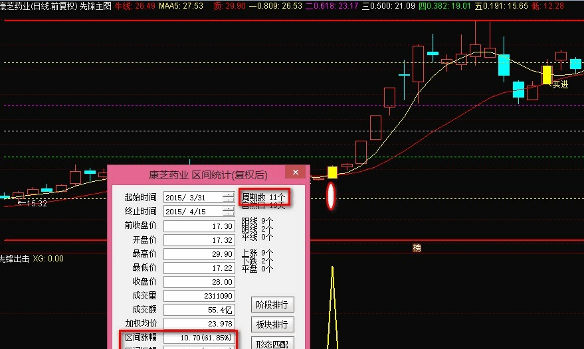Click the 牛线: 26.49 indicator value
Viewport: 584px width, 349px height.
pos(135,6)
